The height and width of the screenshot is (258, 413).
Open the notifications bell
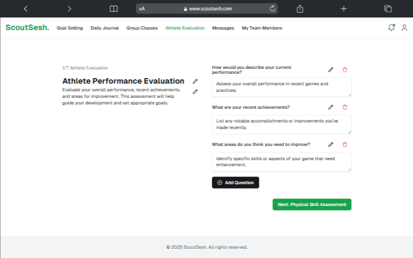(391, 27)
